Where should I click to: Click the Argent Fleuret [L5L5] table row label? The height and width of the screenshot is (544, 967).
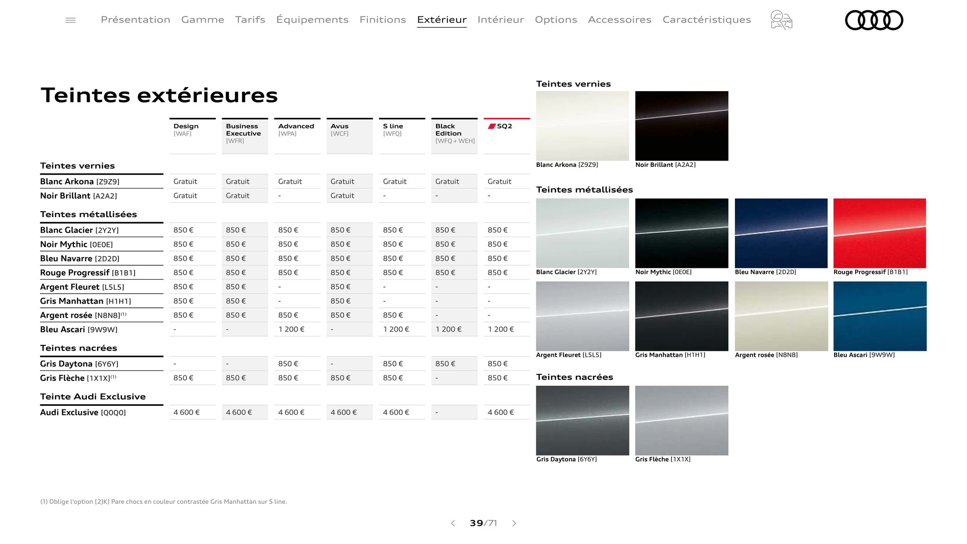pos(82,287)
